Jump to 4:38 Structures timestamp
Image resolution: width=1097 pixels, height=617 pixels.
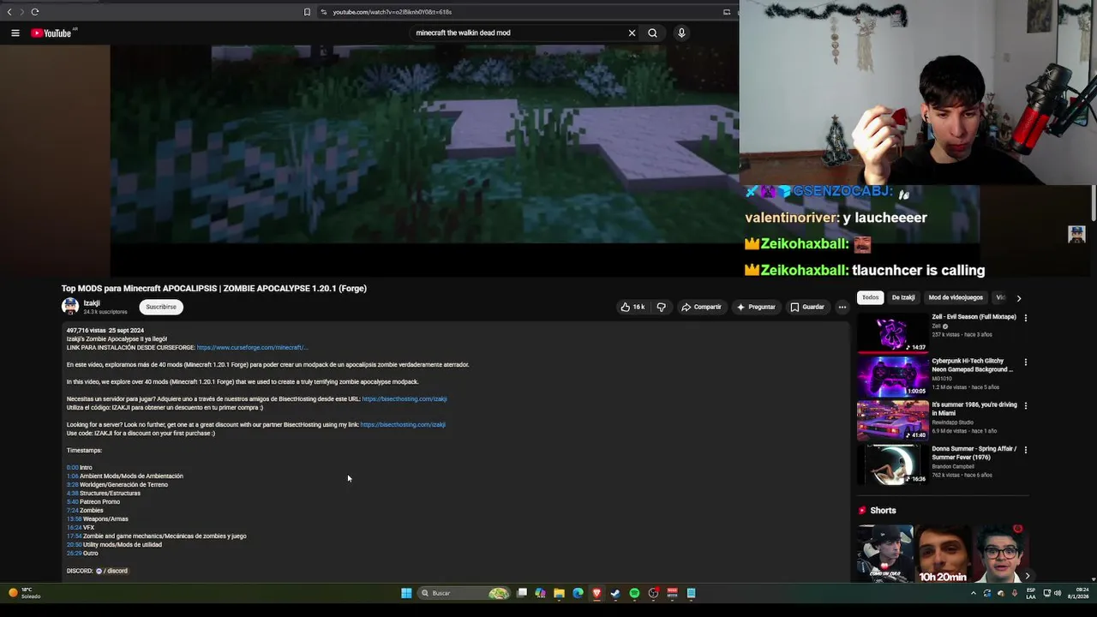[73, 494]
